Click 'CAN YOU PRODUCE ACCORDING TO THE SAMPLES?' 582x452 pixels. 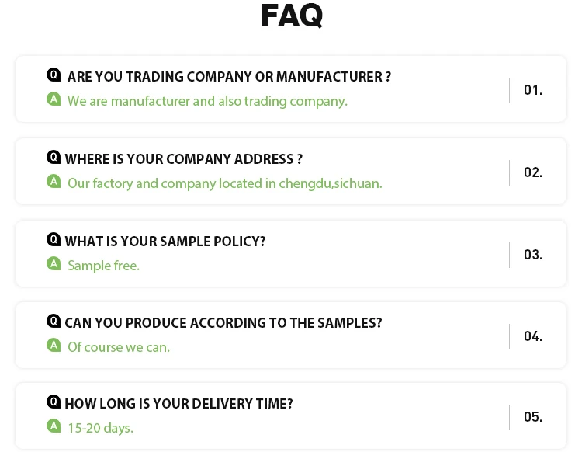[x=223, y=323]
